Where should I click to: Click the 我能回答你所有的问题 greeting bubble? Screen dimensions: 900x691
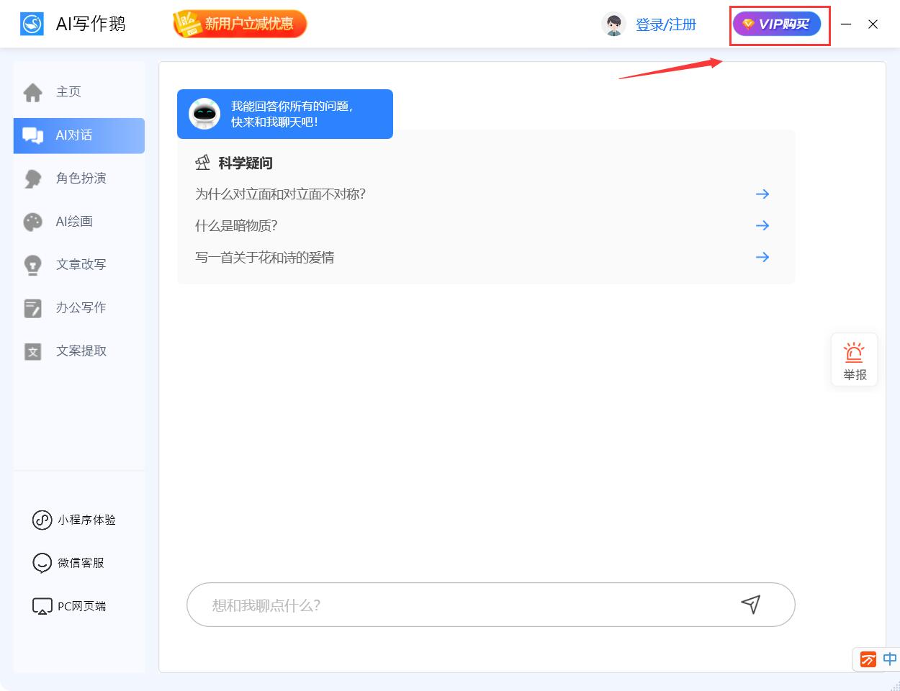click(x=285, y=114)
